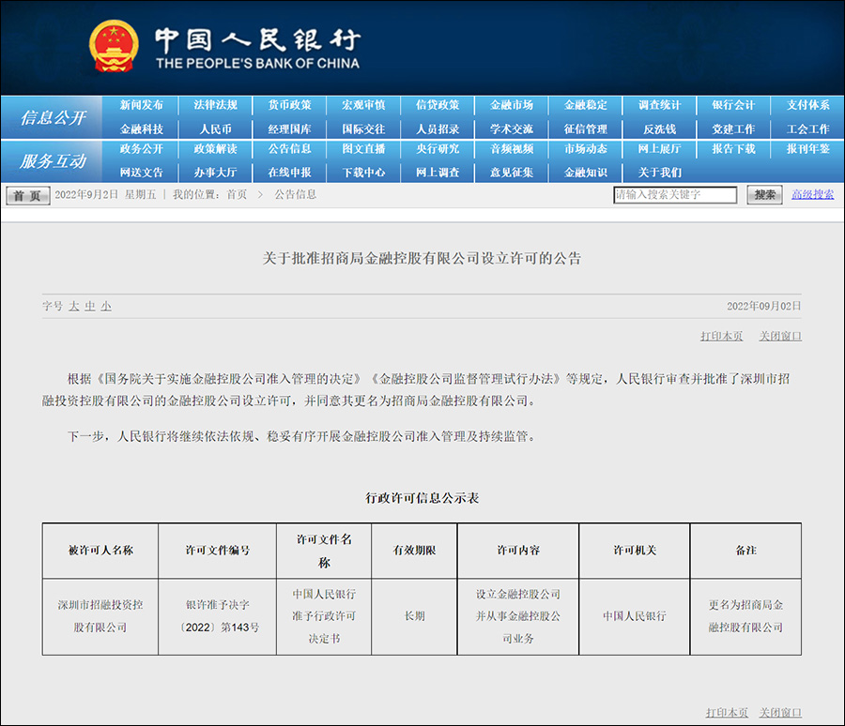Open 在线申报 menu item

290,173
